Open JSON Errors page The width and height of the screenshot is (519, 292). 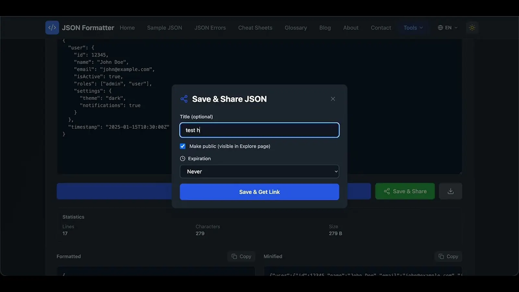pos(210,28)
